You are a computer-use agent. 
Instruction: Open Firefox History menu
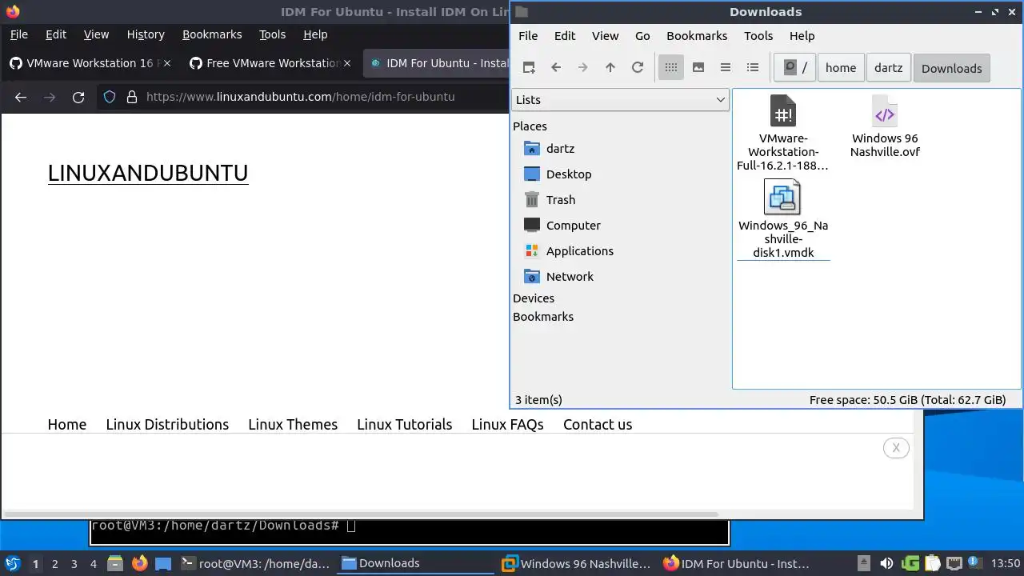coord(146,34)
